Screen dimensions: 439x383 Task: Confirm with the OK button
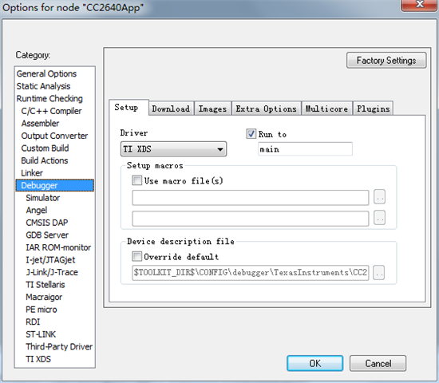pos(314,363)
